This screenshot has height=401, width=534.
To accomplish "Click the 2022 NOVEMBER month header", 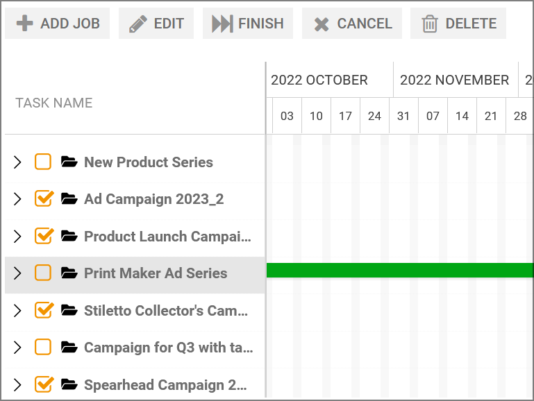I will [456, 80].
